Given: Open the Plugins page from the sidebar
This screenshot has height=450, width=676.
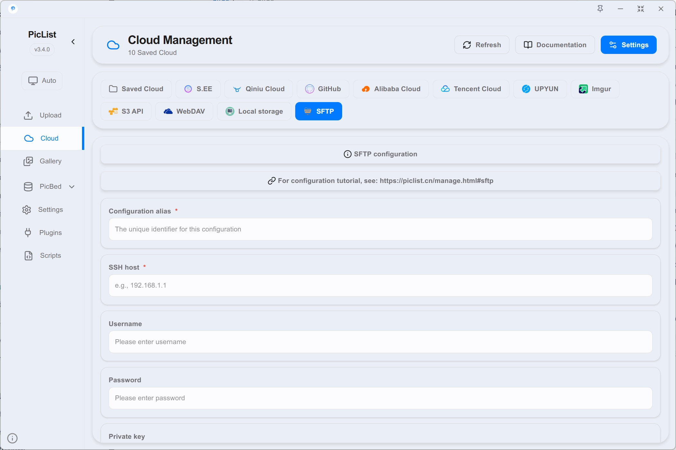Looking at the screenshot, I should (42, 233).
